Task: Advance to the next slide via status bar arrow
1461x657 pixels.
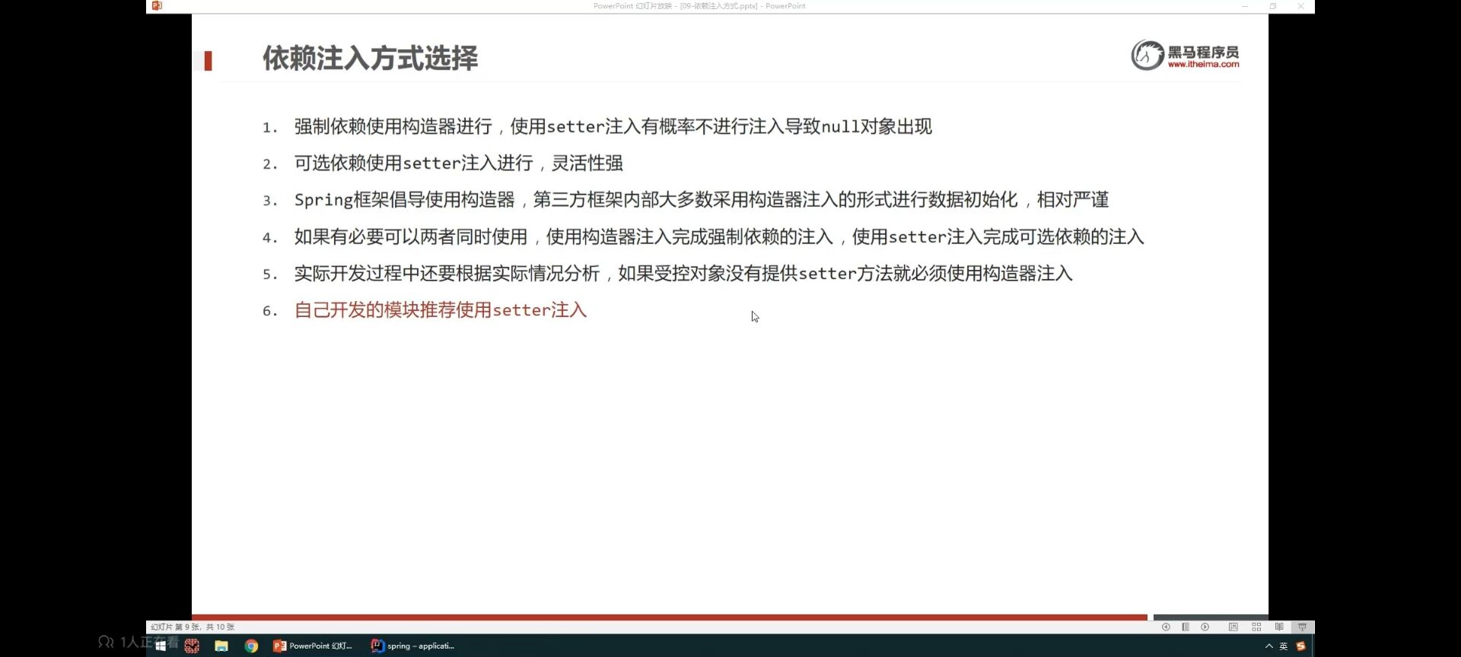Action: 1205,627
